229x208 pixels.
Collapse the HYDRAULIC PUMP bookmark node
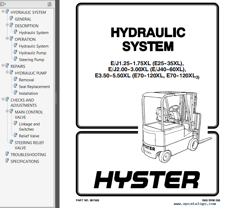tap(7, 72)
